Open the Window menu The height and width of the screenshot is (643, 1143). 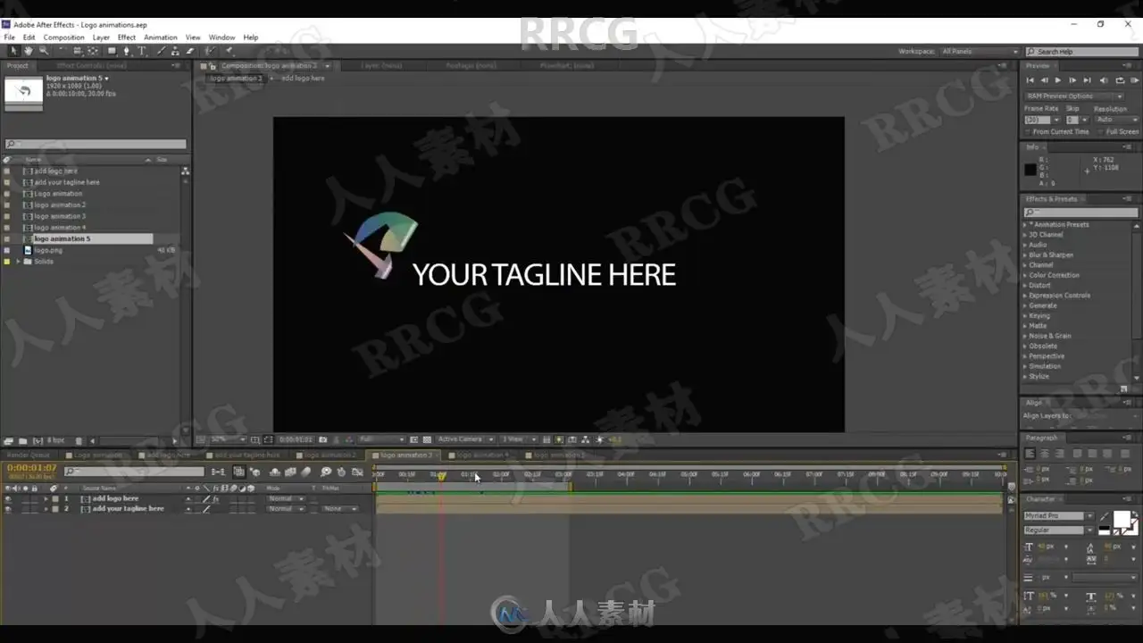click(221, 38)
